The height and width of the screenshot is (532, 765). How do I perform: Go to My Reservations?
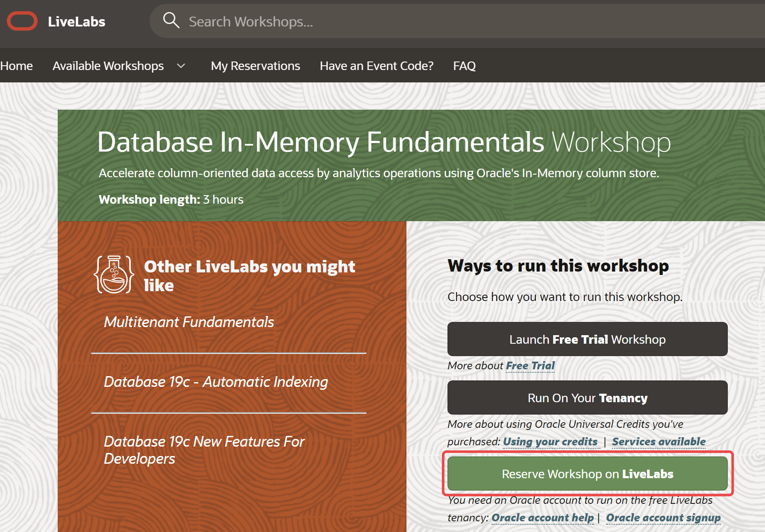(x=255, y=66)
